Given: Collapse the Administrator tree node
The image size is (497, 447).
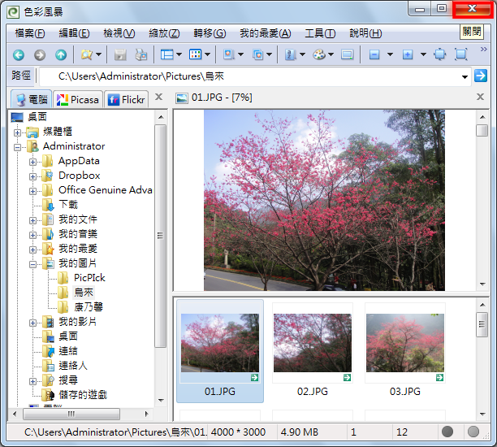Looking at the screenshot, I should click(x=17, y=147).
